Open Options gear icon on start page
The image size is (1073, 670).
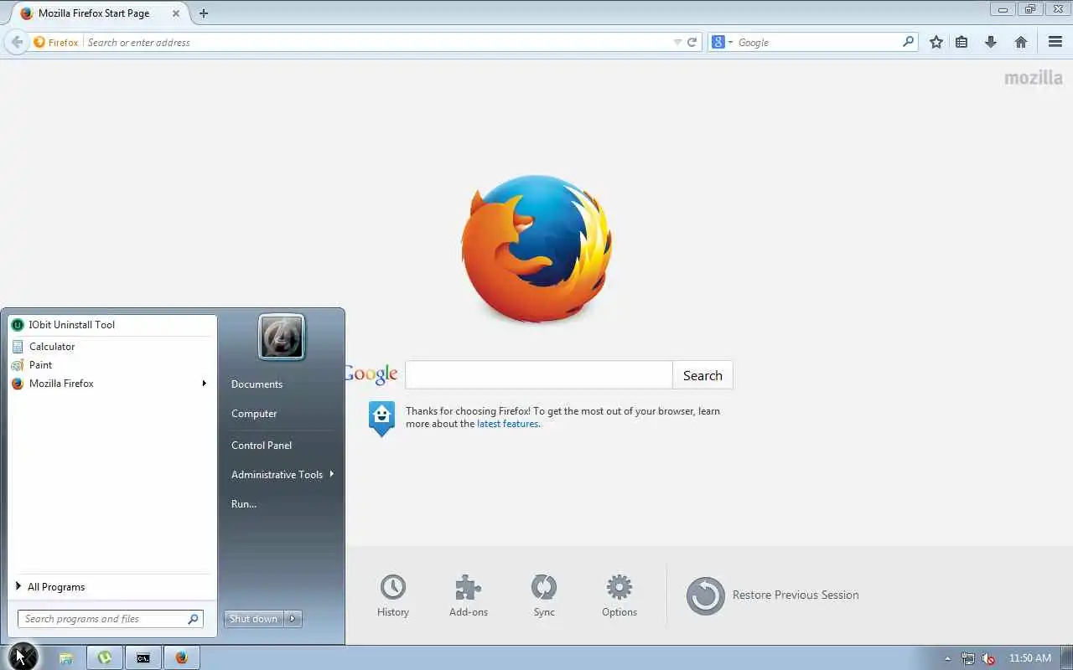(619, 595)
